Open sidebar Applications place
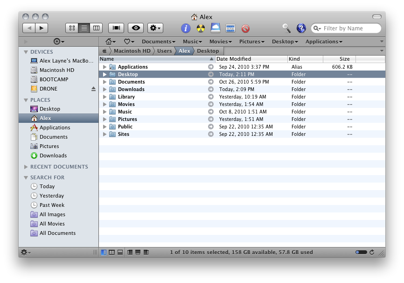 pyautogui.click(x=58, y=127)
